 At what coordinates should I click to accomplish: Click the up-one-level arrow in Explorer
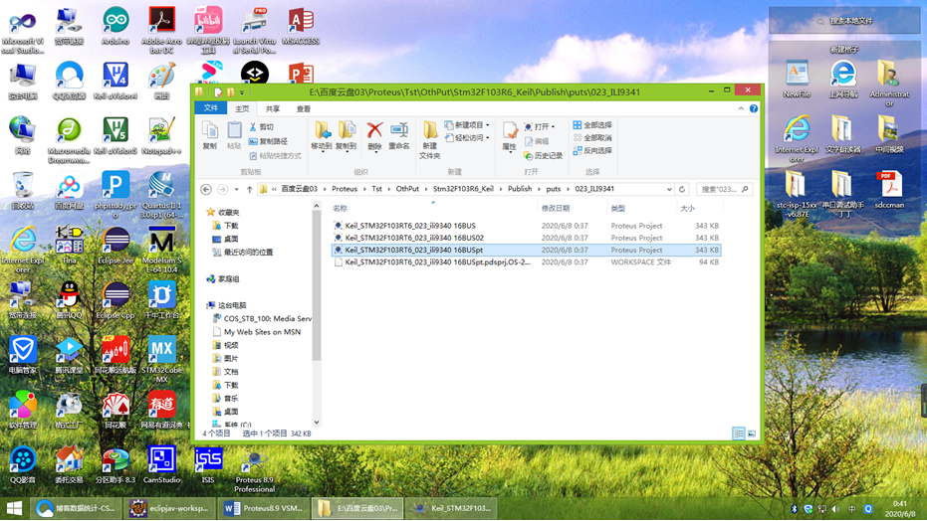(x=250, y=189)
